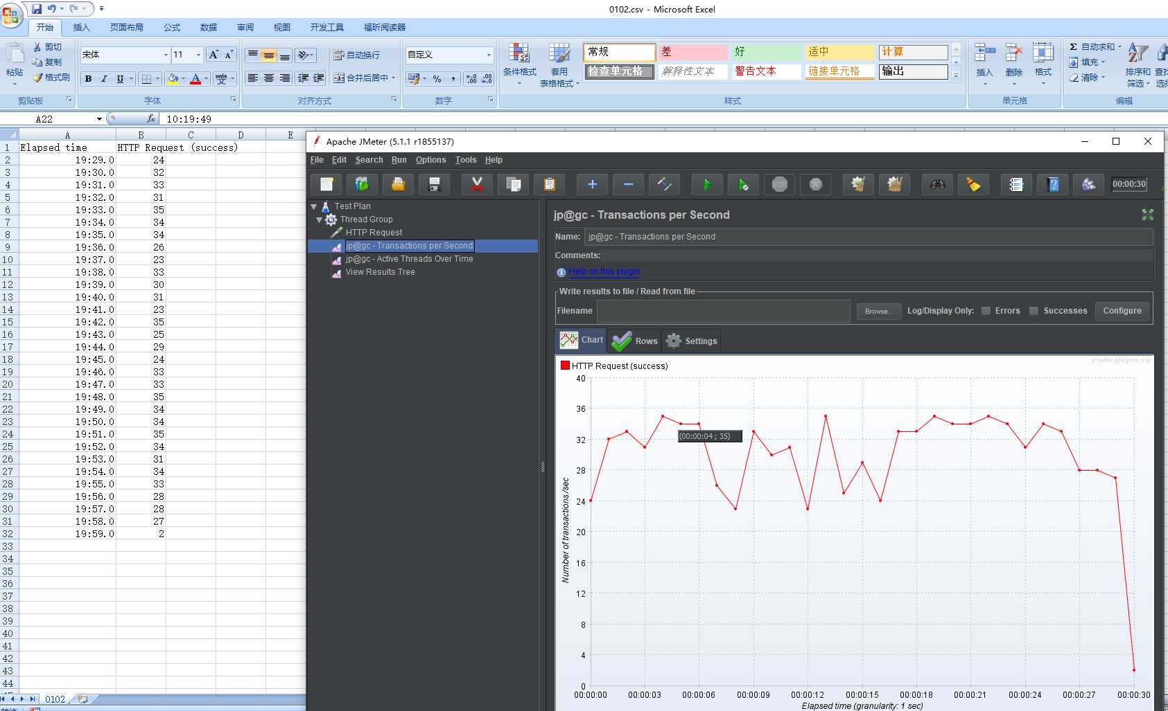The width and height of the screenshot is (1168, 711).
Task: Click the JMeter Toggle enable/disable icon
Action: (665, 184)
